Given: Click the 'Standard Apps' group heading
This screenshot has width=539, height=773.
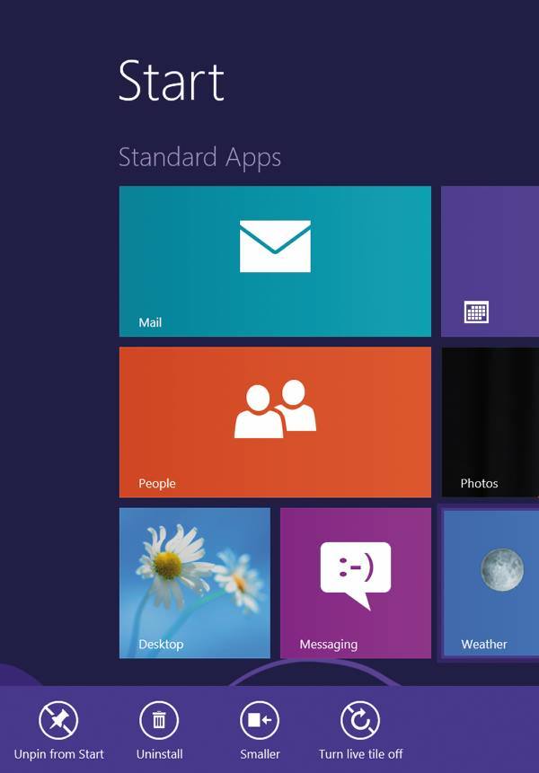Looking at the screenshot, I should (199, 158).
